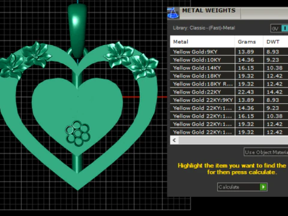Toggle the GV switch
The width and height of the screenshot is (288, 216).
click(280, 28)
